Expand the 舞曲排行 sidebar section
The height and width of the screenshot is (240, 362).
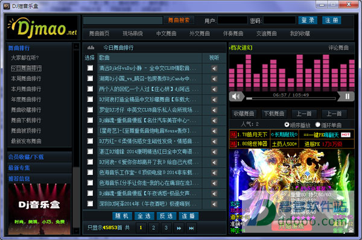[19, 48]
